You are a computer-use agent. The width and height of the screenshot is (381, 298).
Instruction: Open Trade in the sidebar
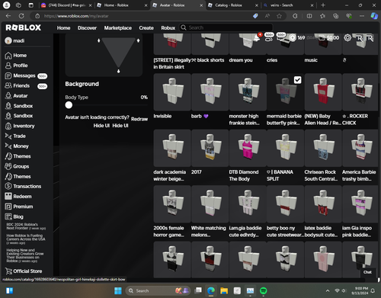tap(15, 136)
